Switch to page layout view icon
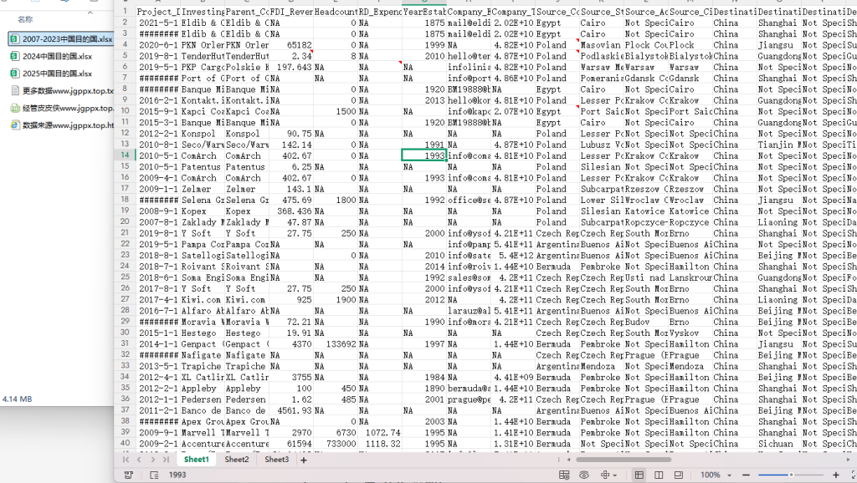857x483 pixels. coord(659,475)
